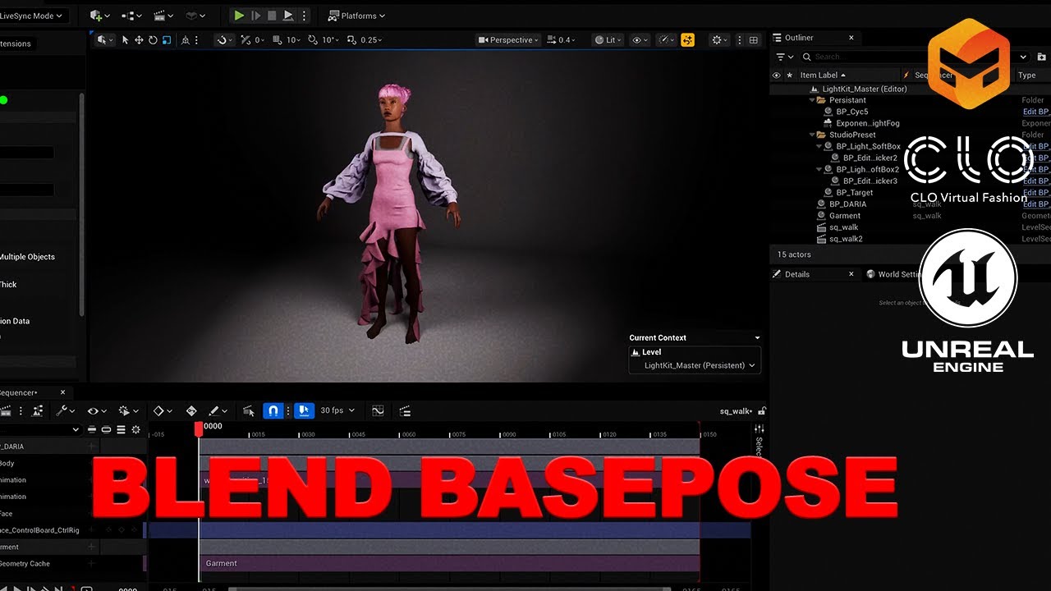Select sq_walk2 sequence in Outliner

[846, 239]
